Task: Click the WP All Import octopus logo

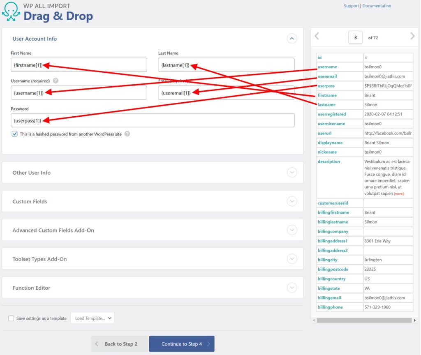Action: [x=11, y=11]
